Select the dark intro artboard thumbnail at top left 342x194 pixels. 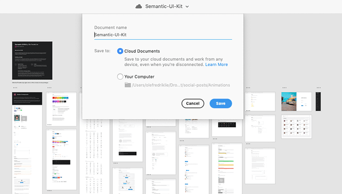(32, 61)
